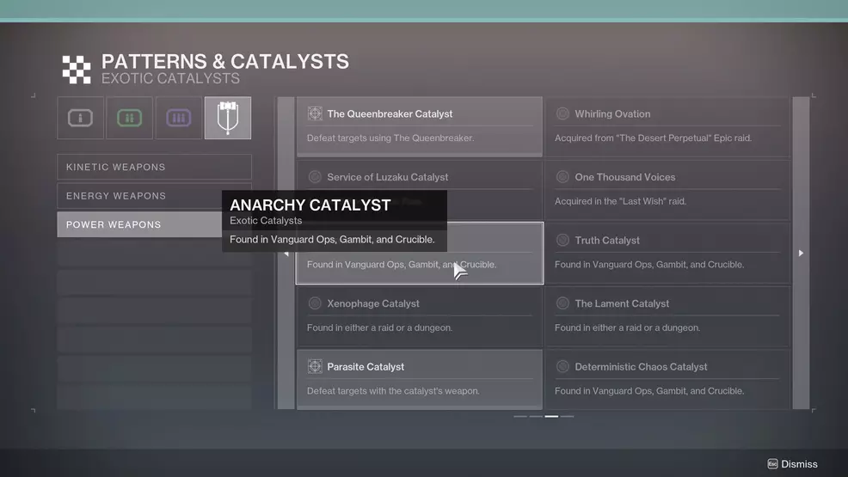Open the tier II patterns tab
The height and width of the screenshot is (477, 848).
[x=129, y=118]
